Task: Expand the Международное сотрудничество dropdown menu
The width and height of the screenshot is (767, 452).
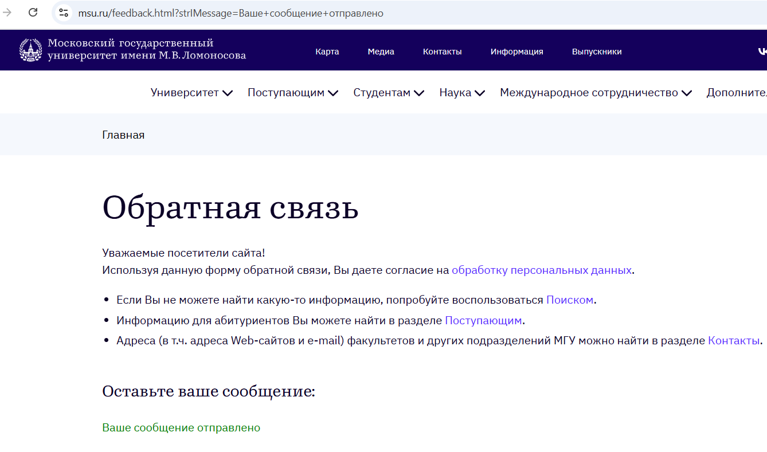Action: pyautogui.click(x=596, y=93)
